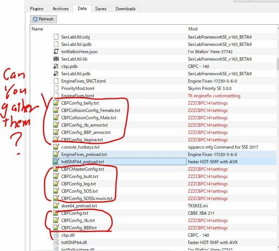Click the CBPConfig_BBP.txt file icon
The image size is (279, 251).
56,228
